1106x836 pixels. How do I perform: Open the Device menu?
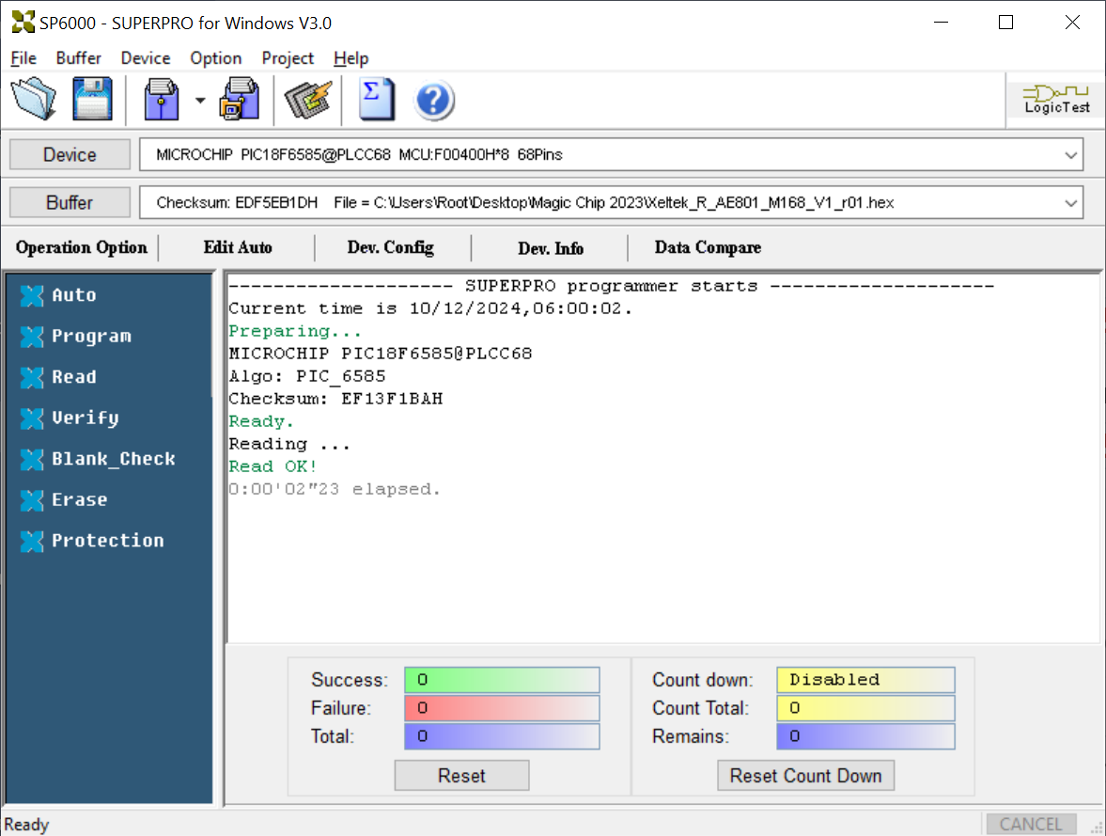click(x=146, y=58)
